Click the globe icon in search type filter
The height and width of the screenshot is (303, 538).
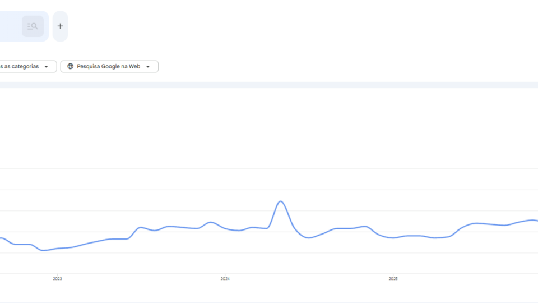click(71, 66)
